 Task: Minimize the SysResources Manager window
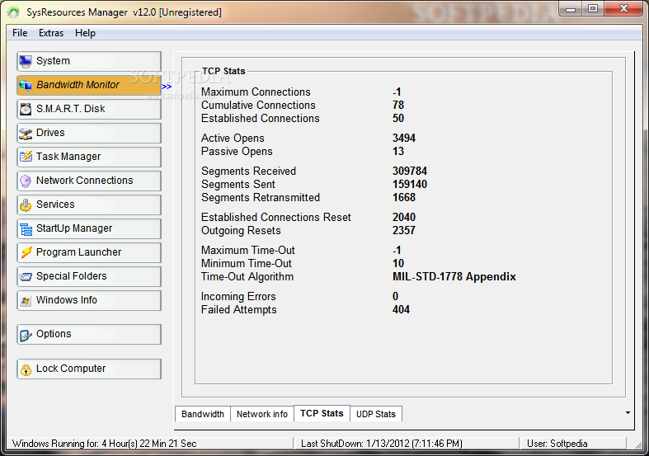(x=571, y=9)
